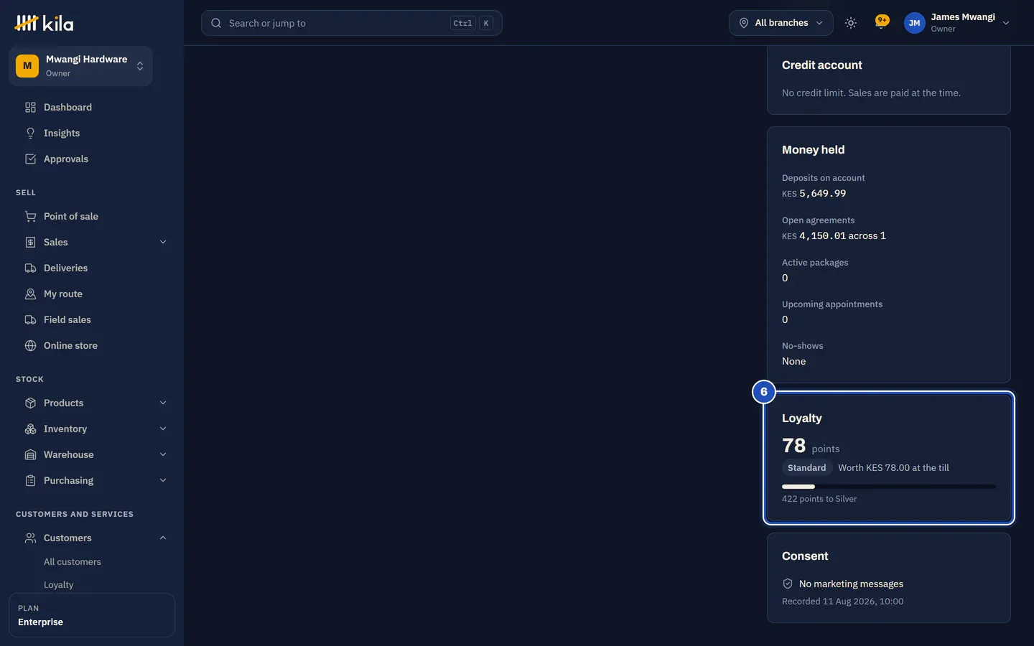Open the Loyalty sidebar link

[x=59, y=585]
